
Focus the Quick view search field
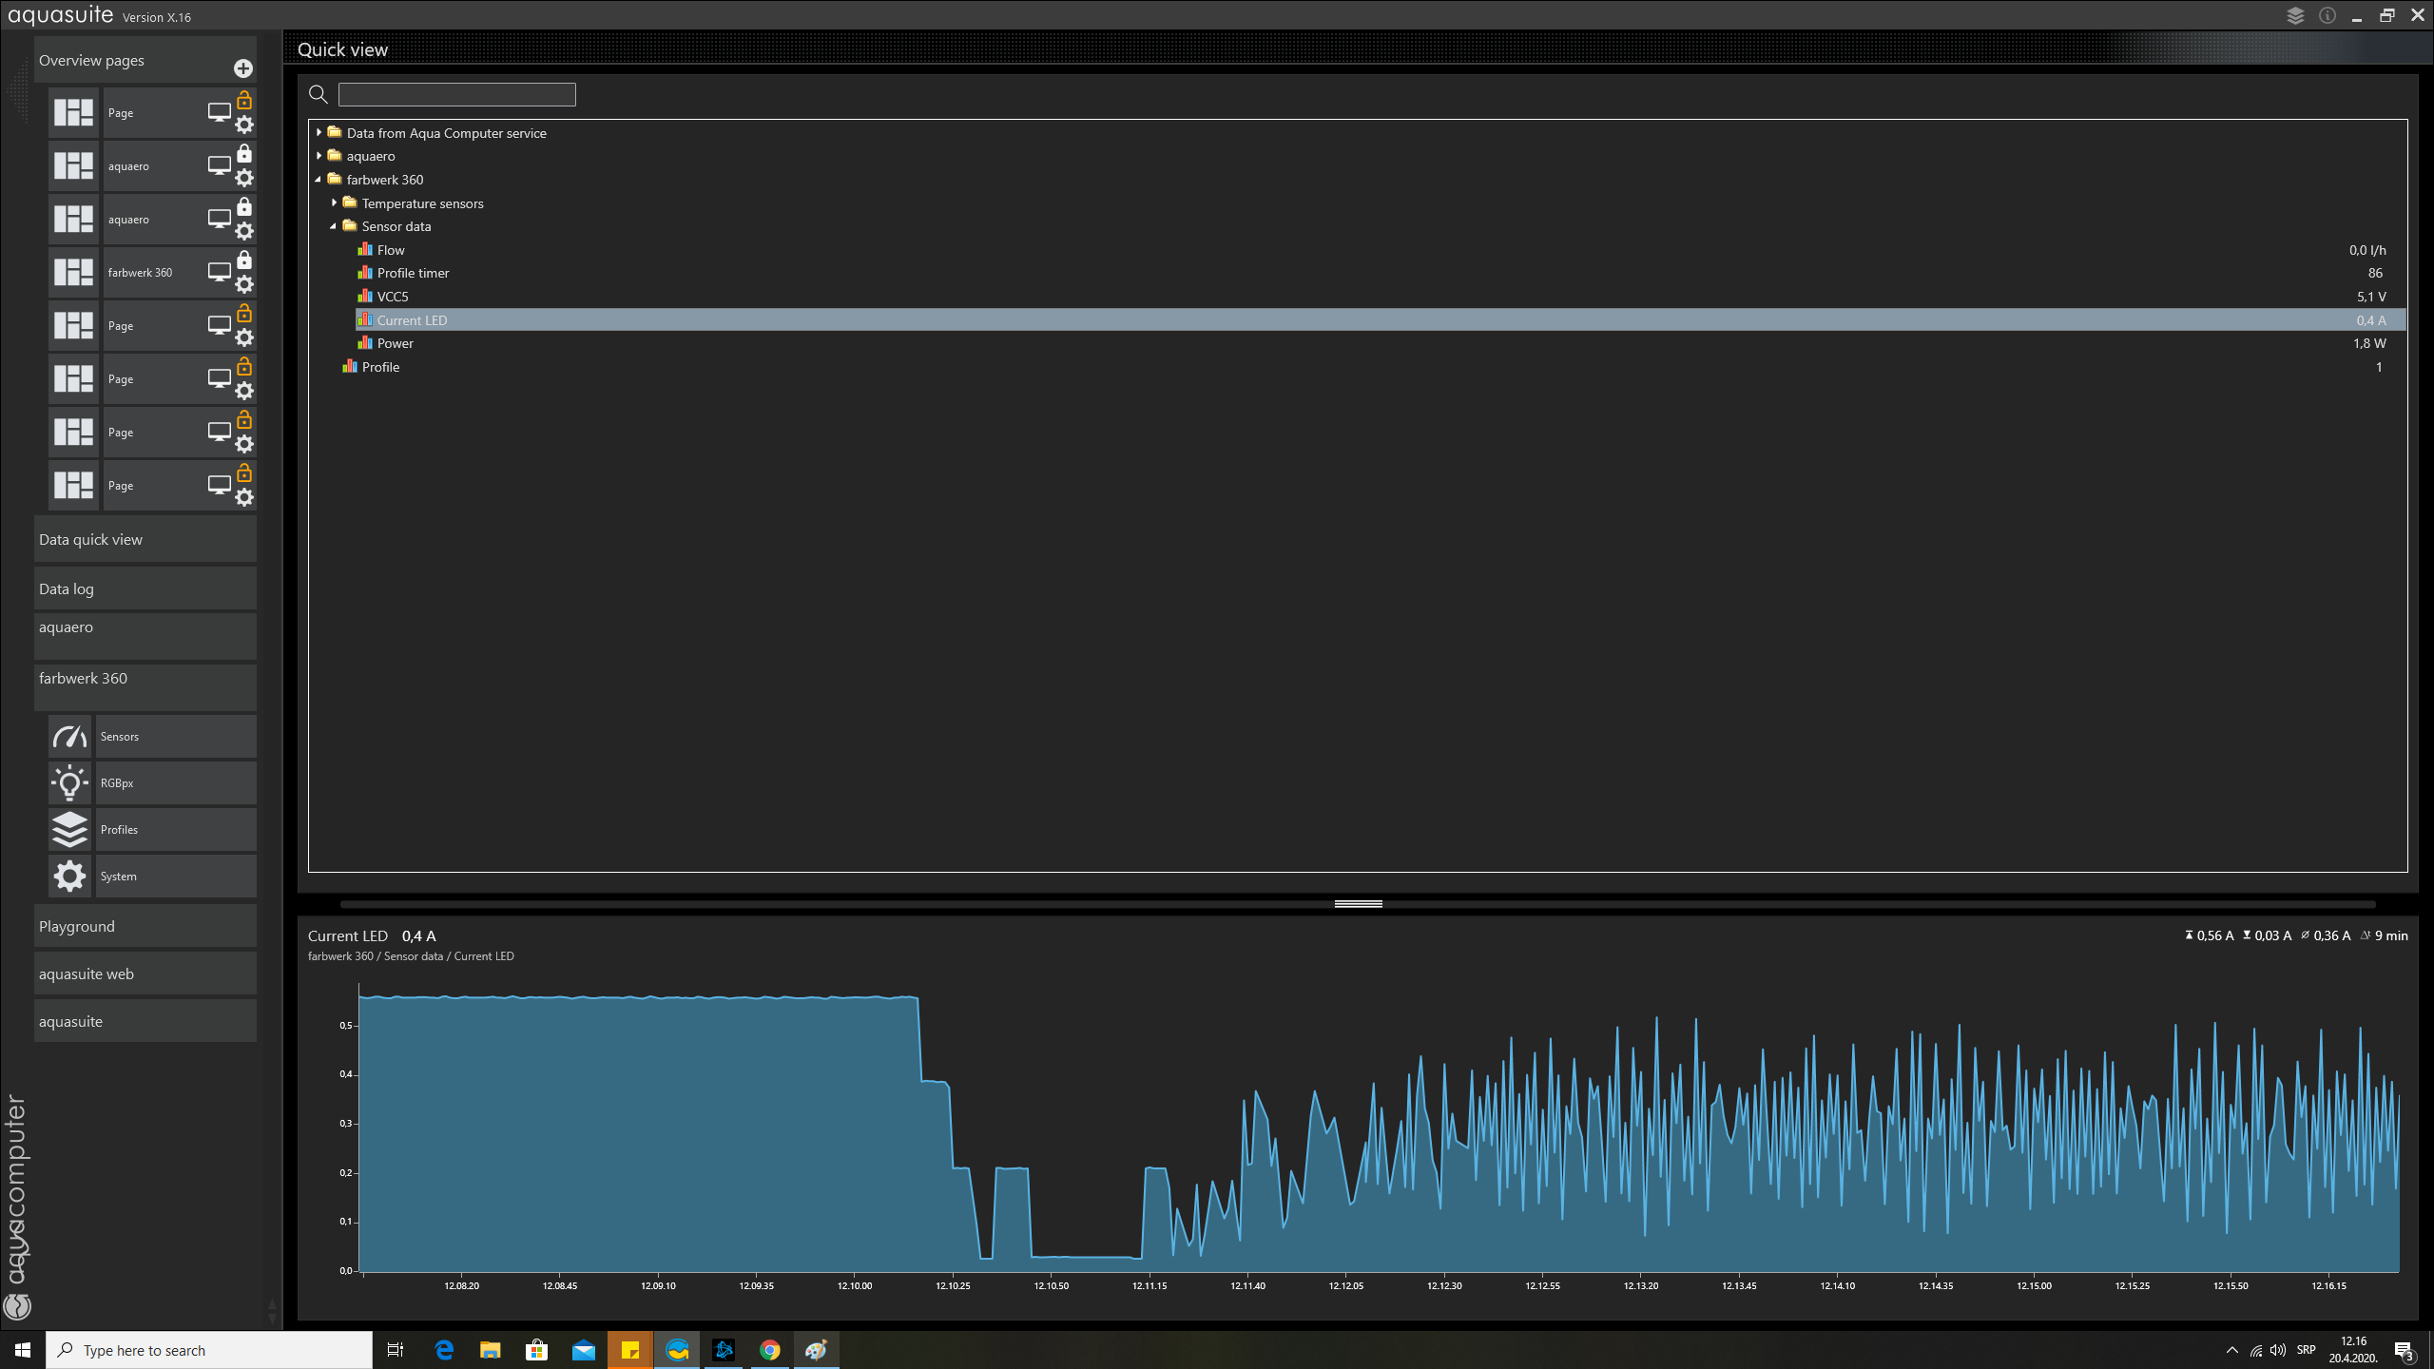(x=457, y=94)
